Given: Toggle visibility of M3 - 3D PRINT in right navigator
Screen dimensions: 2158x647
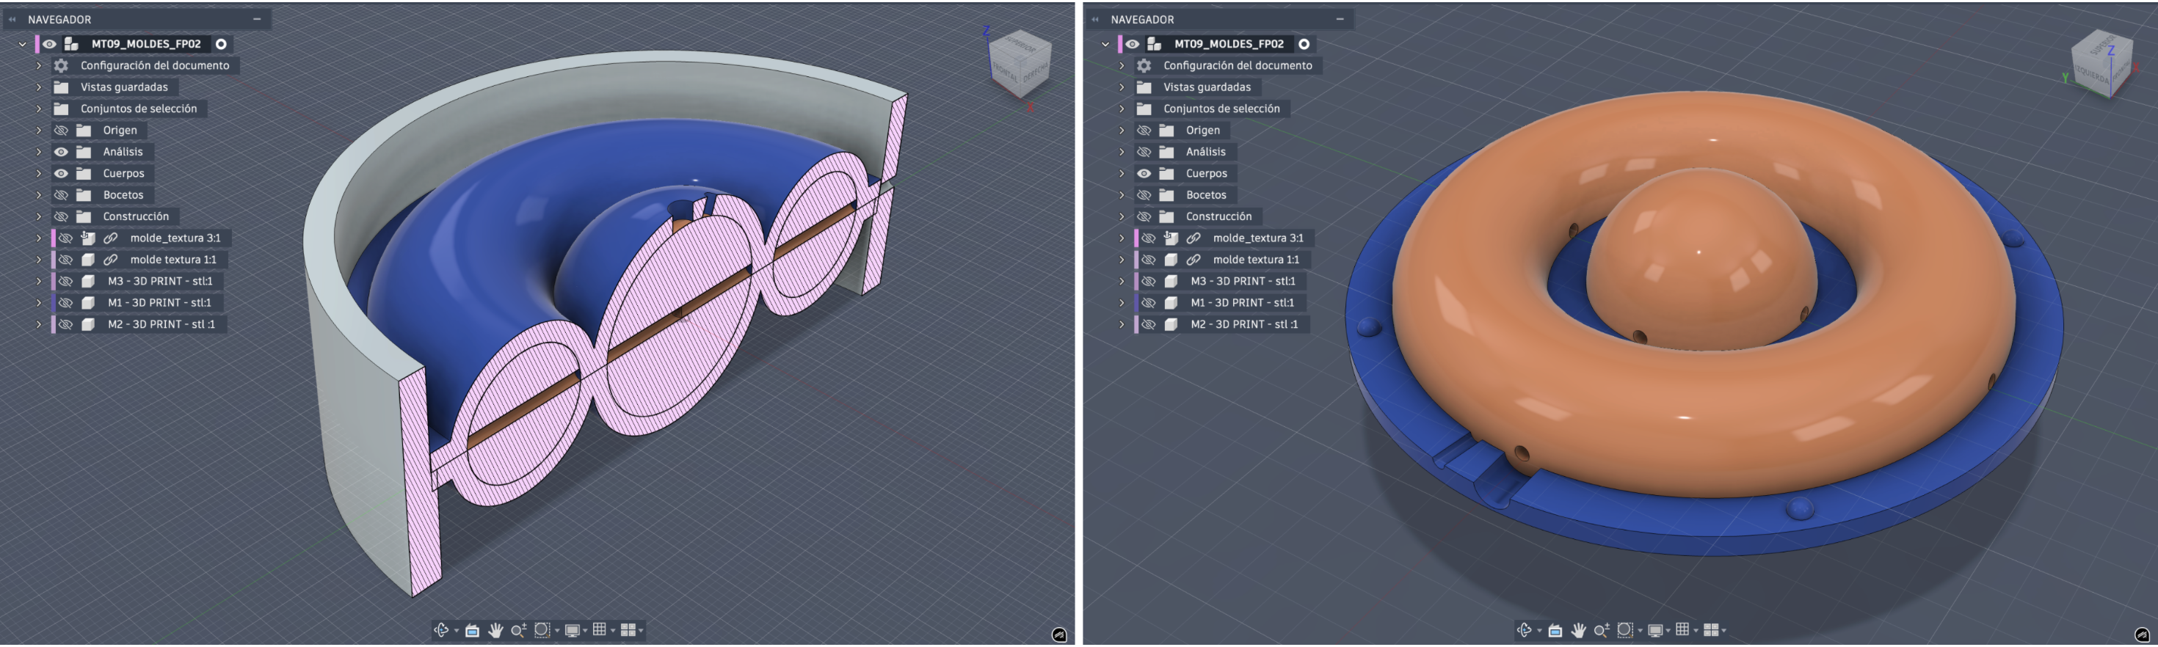Looking at the screenshot, I should [1149, 281].
